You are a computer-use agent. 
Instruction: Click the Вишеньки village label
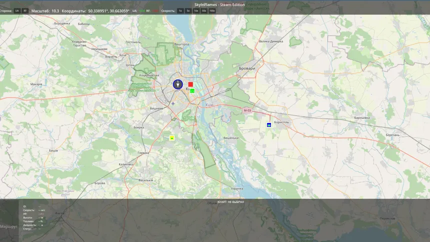pyautogui.click(x=231, y=138)
